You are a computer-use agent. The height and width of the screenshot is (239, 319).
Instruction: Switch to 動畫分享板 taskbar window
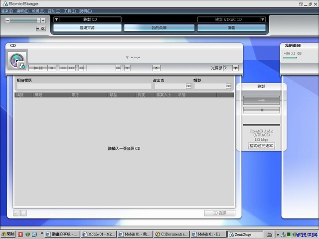(62, 234)
